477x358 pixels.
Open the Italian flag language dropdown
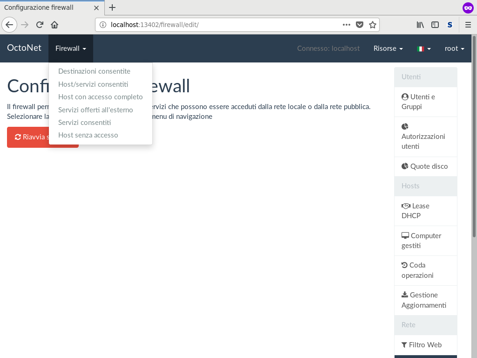(424, 48)
